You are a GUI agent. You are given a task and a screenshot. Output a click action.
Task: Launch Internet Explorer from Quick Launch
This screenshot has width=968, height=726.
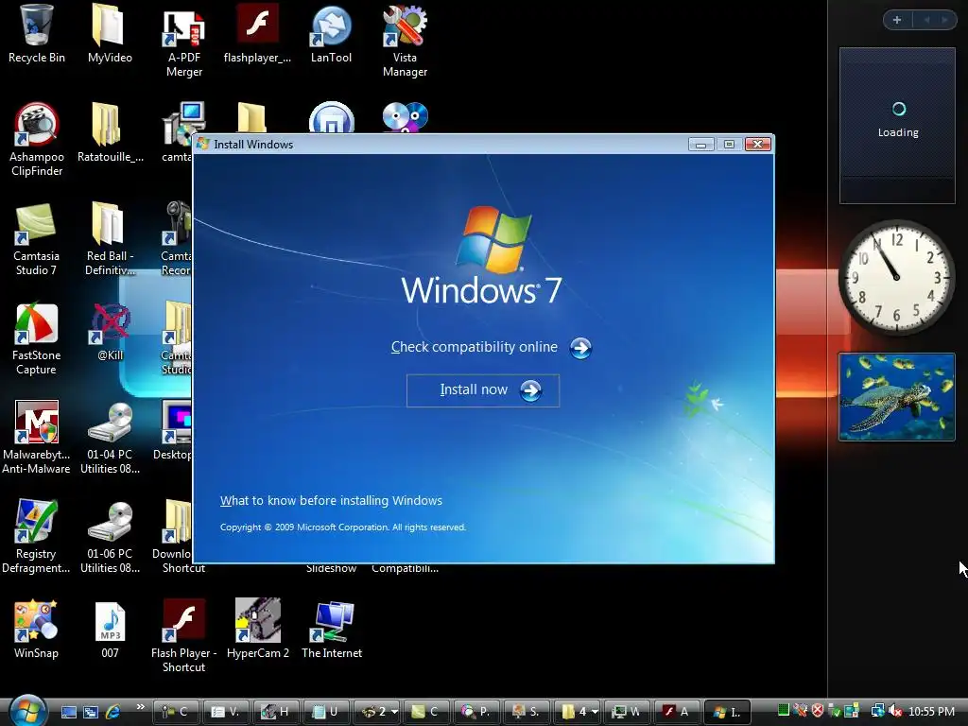tap(112, 712)
